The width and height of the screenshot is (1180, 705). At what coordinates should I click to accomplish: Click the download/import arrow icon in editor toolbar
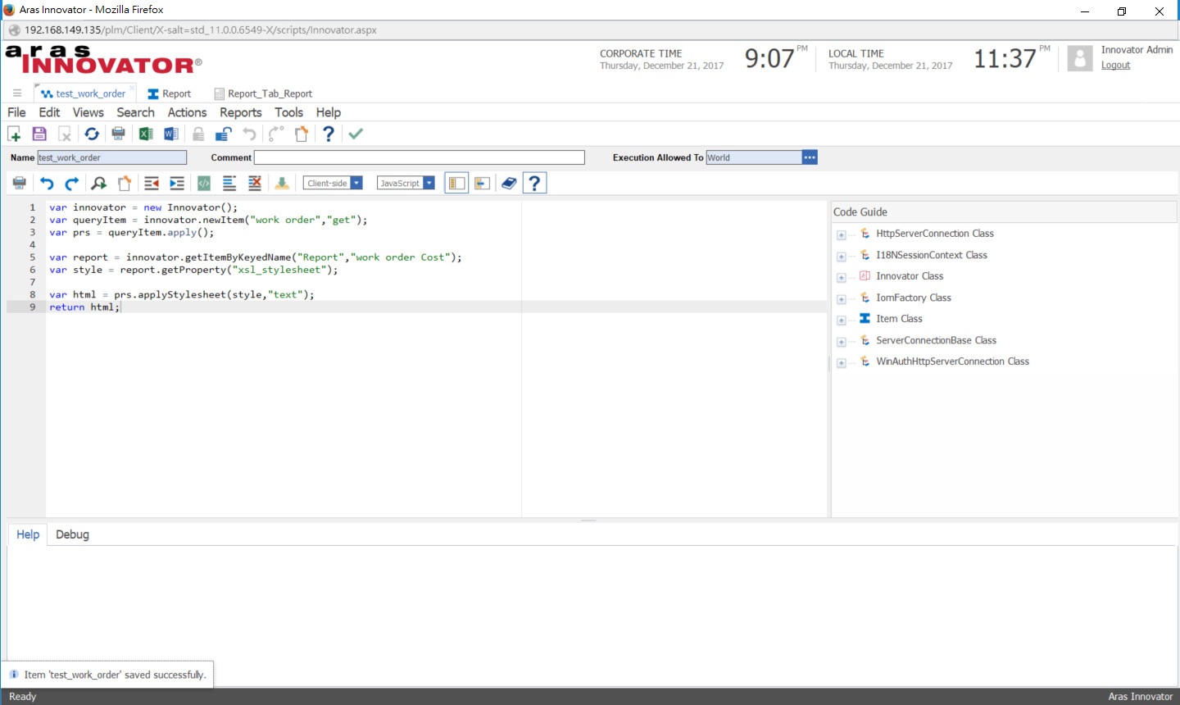pyautogui.click(x=282, y=183)
